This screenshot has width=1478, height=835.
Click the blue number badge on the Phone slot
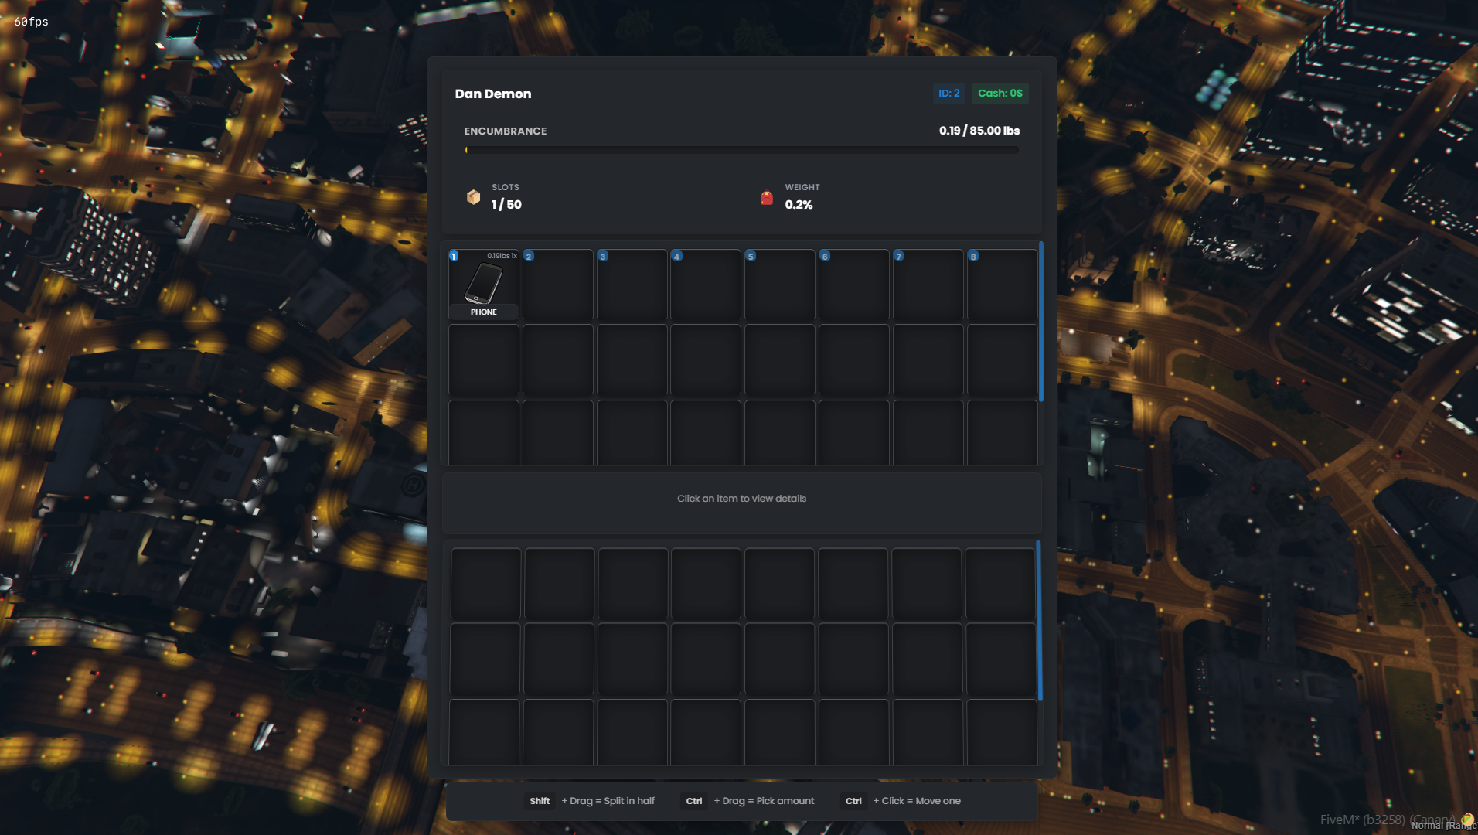pyautogui.click(x=454, y=255)
